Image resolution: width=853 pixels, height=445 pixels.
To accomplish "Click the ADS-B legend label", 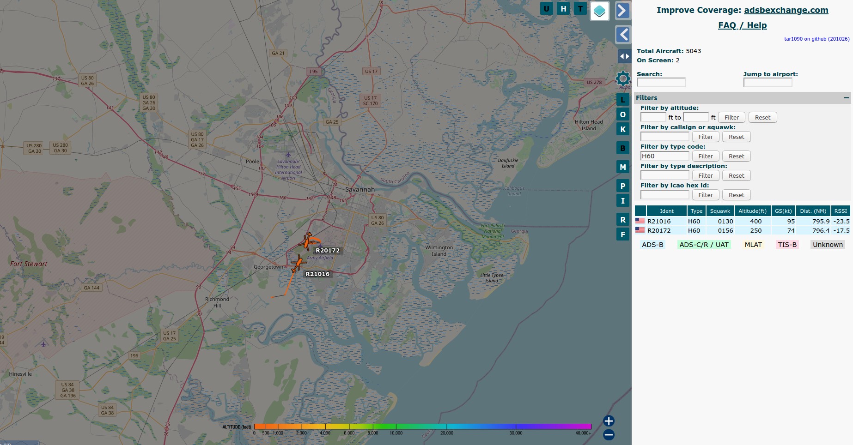I will (x=652, y=245).
